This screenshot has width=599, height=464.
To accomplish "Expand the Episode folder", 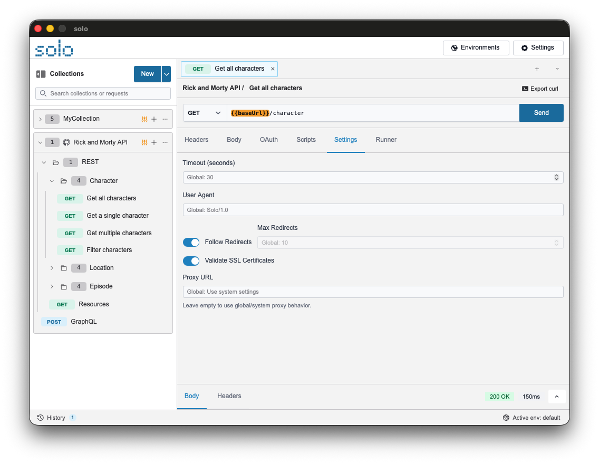I will point(52,286).
